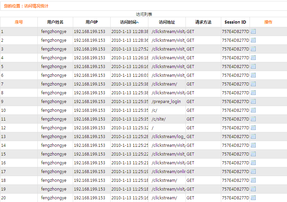Select the Session ID column header
The image size is (287, 202).
[x=235, y=22]
